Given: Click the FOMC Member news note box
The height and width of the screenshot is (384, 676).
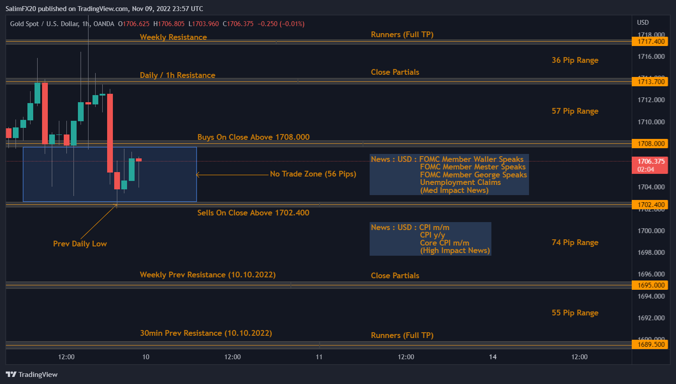Looking at the screenshot, I should pos(449,175).
